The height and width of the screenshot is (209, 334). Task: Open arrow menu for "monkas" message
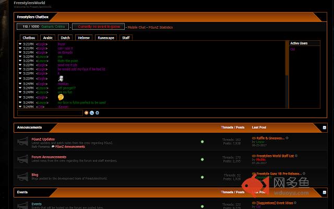pyautogui.click(x=20, y=84)
